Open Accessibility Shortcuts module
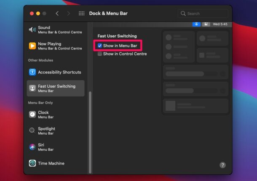257x181 pixels. pyautogui.click(x=56, y=72)
